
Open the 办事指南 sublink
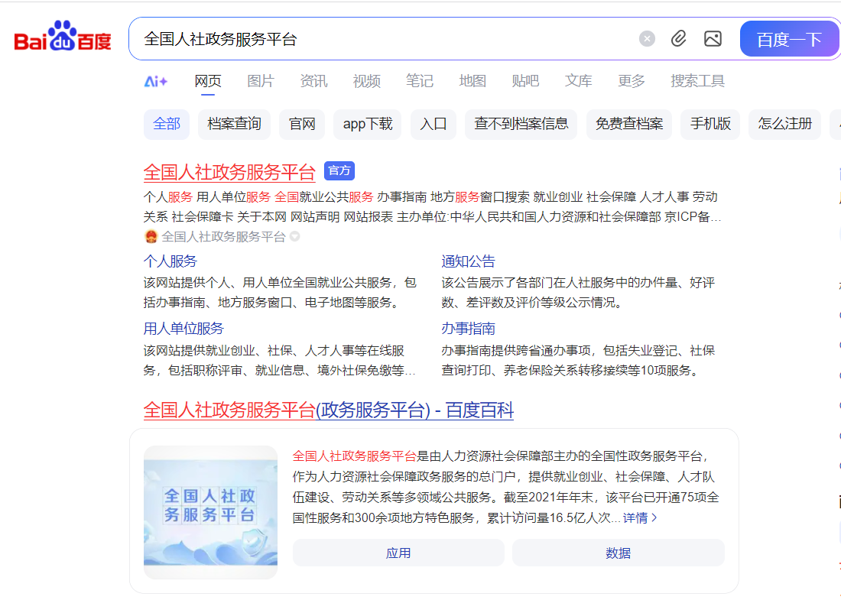pyautogui.click(x=468, y=329)
